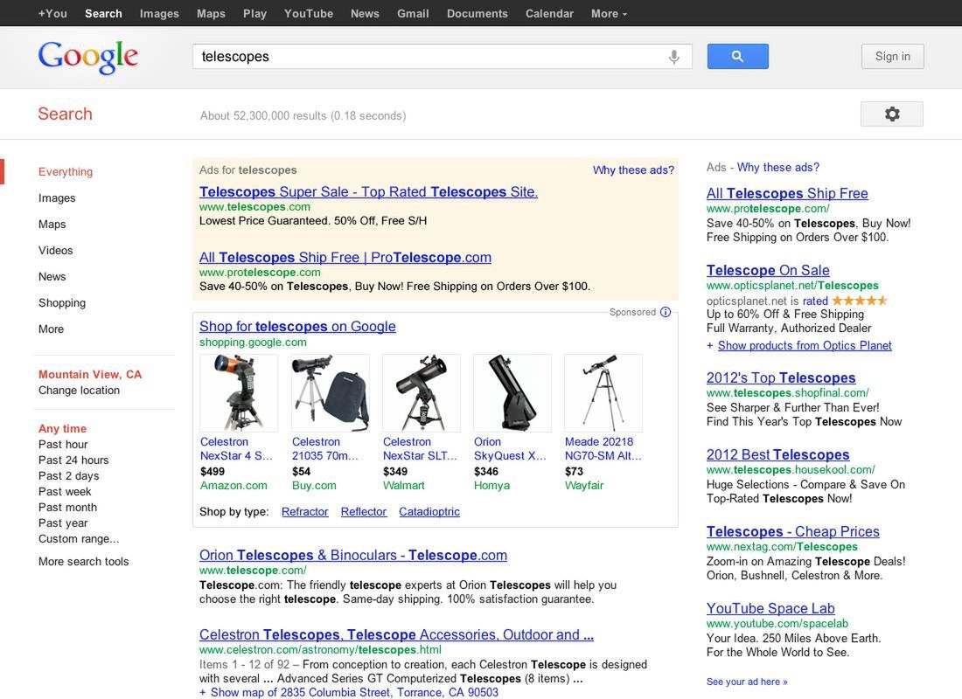This screenshot has width=962, height=699.
Task: Open Orion Telescopes & Binoculars result
Action: 352,555
